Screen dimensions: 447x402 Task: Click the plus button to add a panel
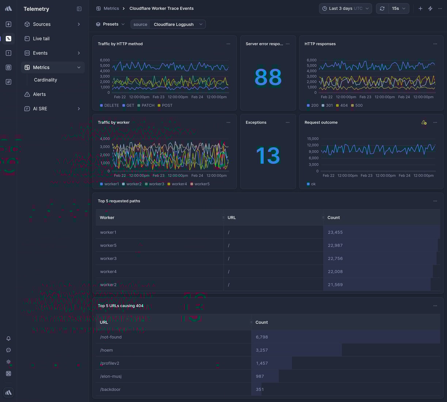tap(420, 8)
